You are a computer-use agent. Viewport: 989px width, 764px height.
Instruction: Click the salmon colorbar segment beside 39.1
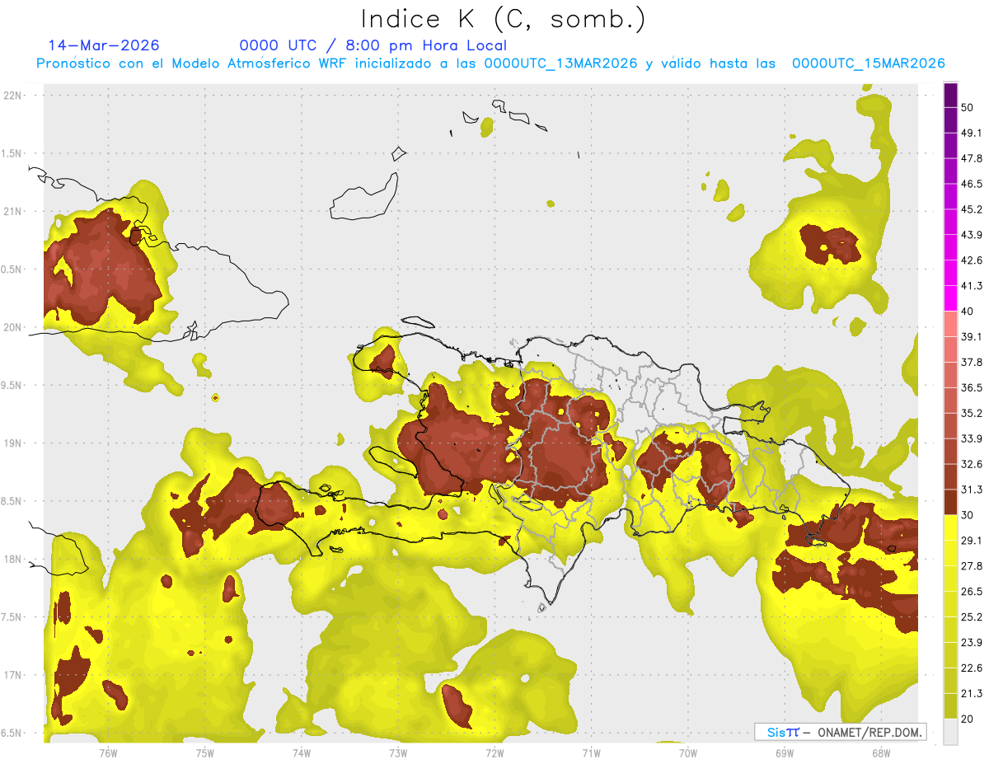[x=950, y=323]
